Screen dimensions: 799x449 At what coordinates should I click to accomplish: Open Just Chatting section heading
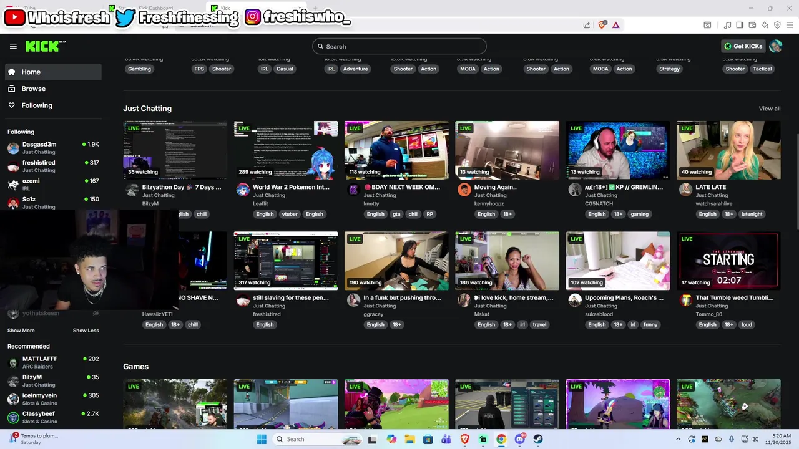coord(147,109)
